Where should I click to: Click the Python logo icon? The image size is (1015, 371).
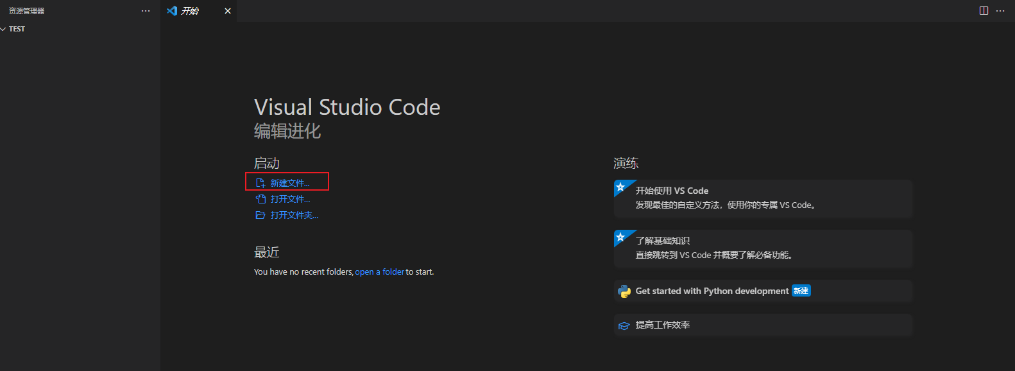(624, 291)
